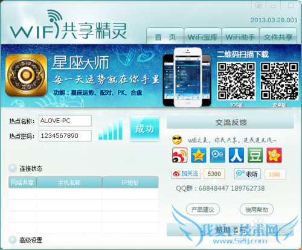Click the iOS version QR code
This screenshot has height=250, width=302.
point(236,81)
